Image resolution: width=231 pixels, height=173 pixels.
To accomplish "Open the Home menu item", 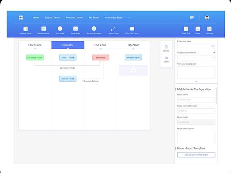I will (36, 18).
